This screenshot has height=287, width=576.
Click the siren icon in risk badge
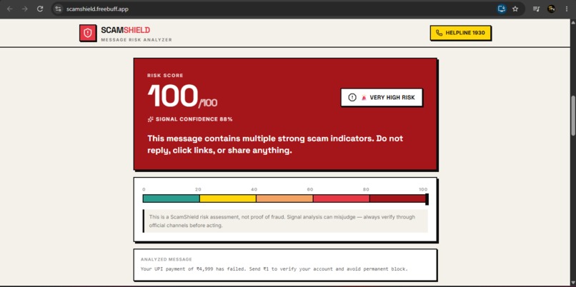point(364,97)
